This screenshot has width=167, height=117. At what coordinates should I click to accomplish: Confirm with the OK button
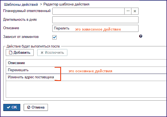pos(12,107)
